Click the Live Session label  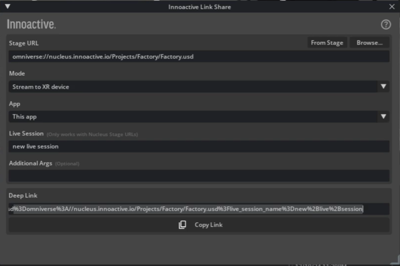(x=26, y=133)
